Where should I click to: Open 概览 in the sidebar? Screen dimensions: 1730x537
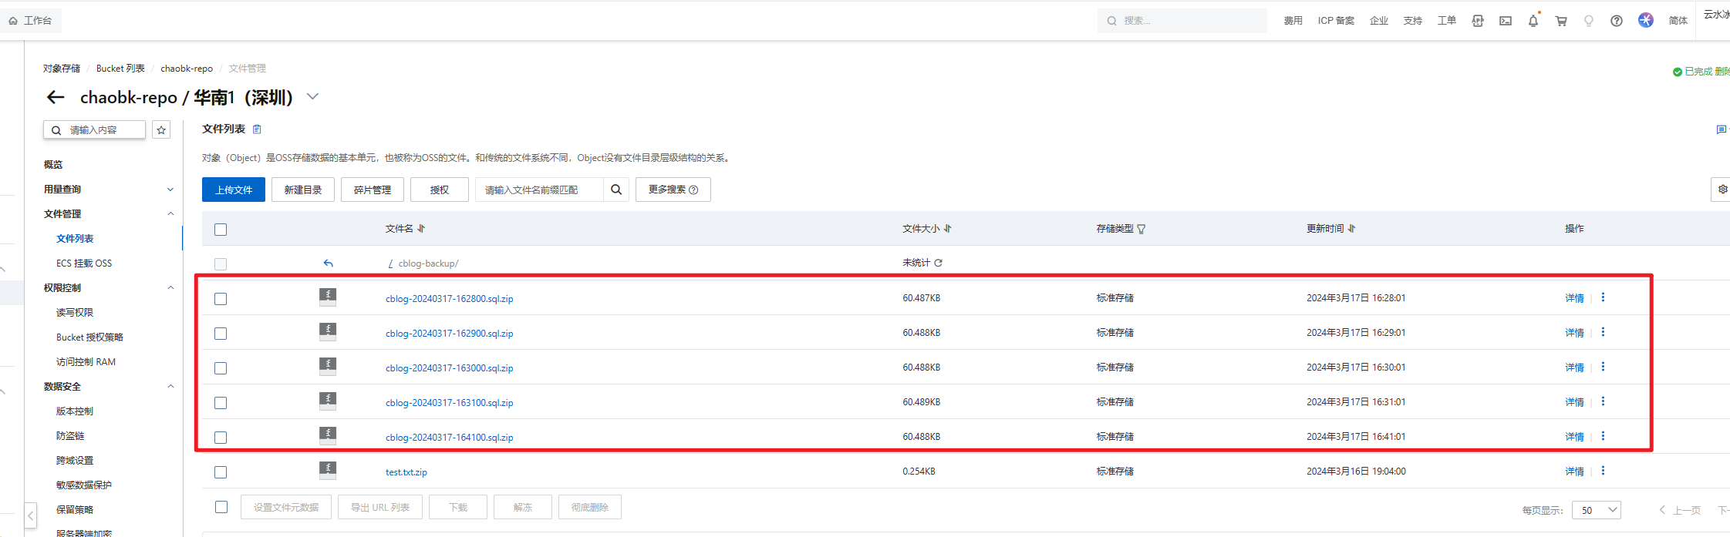coord(53,165)
